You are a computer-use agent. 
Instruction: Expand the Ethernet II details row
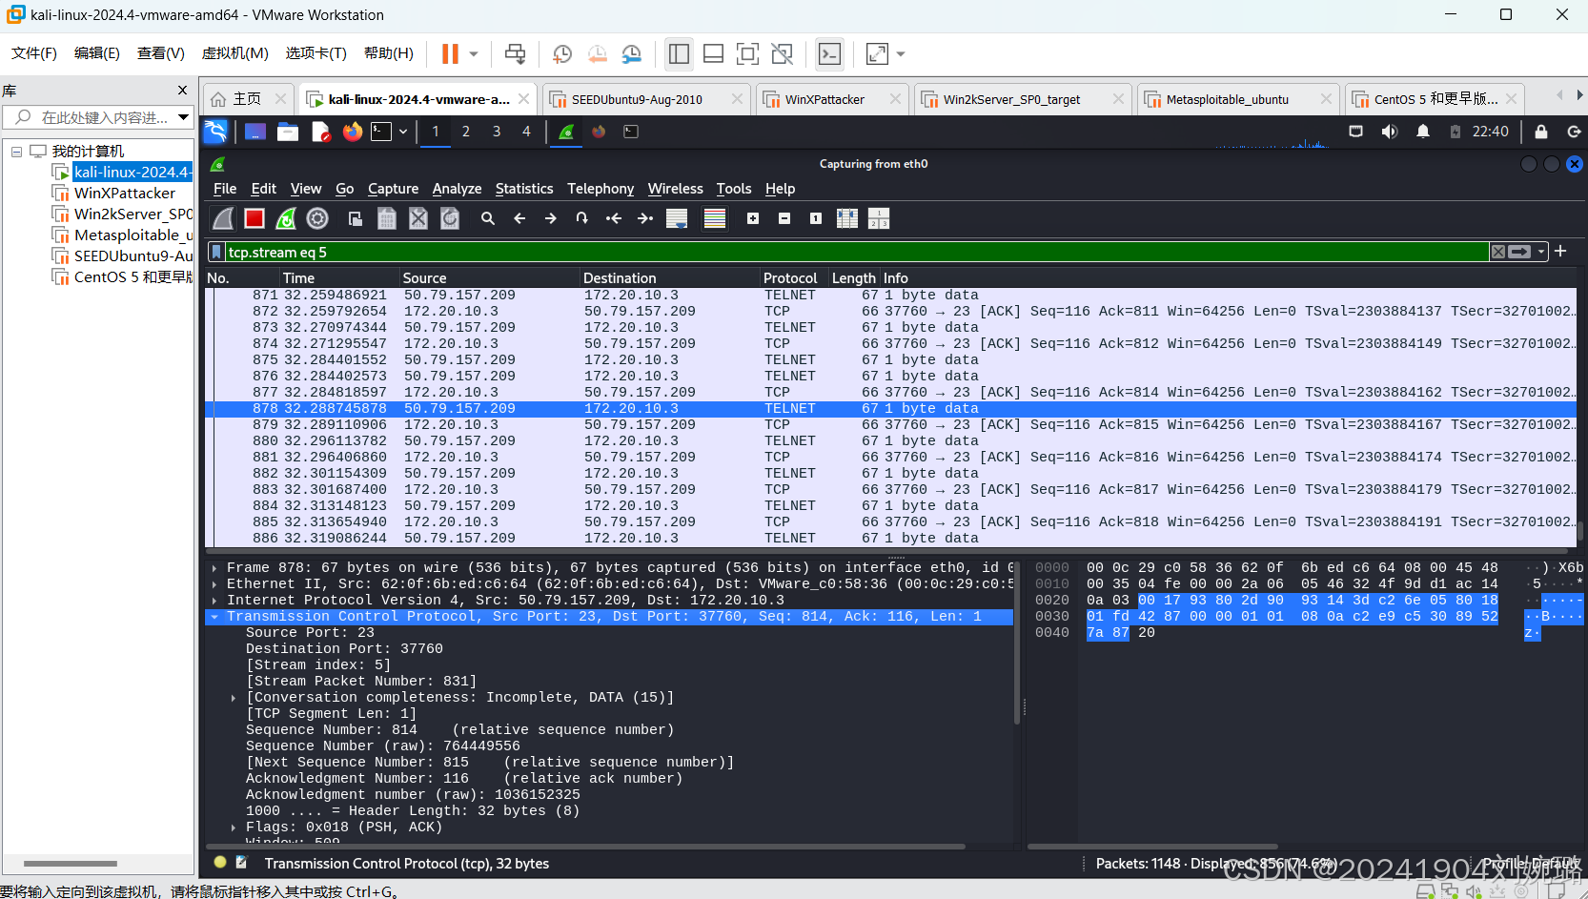pos(214,584)
